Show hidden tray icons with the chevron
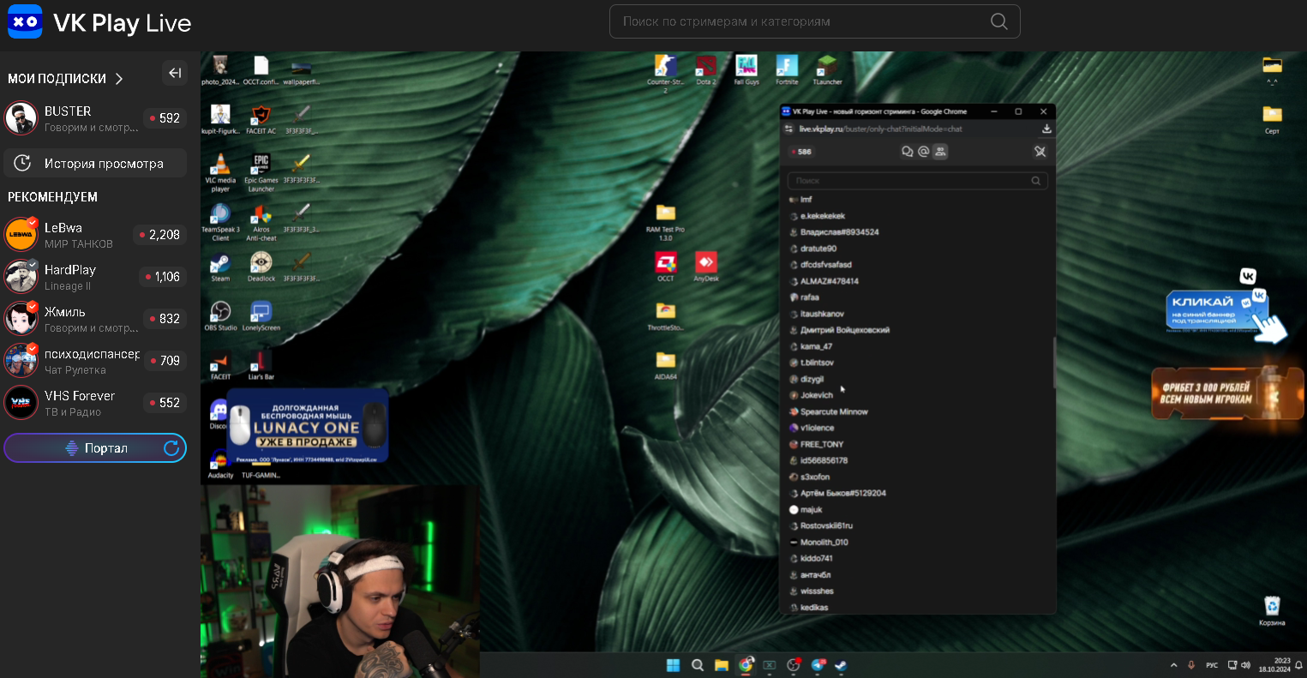1307x678 pixels. click(1173, 665)
